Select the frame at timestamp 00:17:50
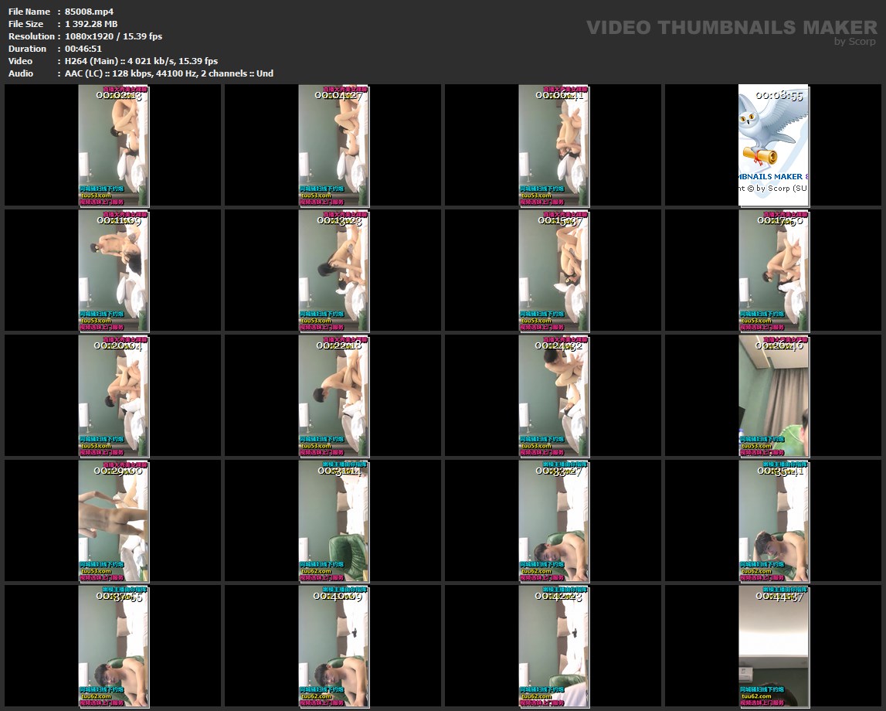This screenshot has height=711, width=886. 773,270
